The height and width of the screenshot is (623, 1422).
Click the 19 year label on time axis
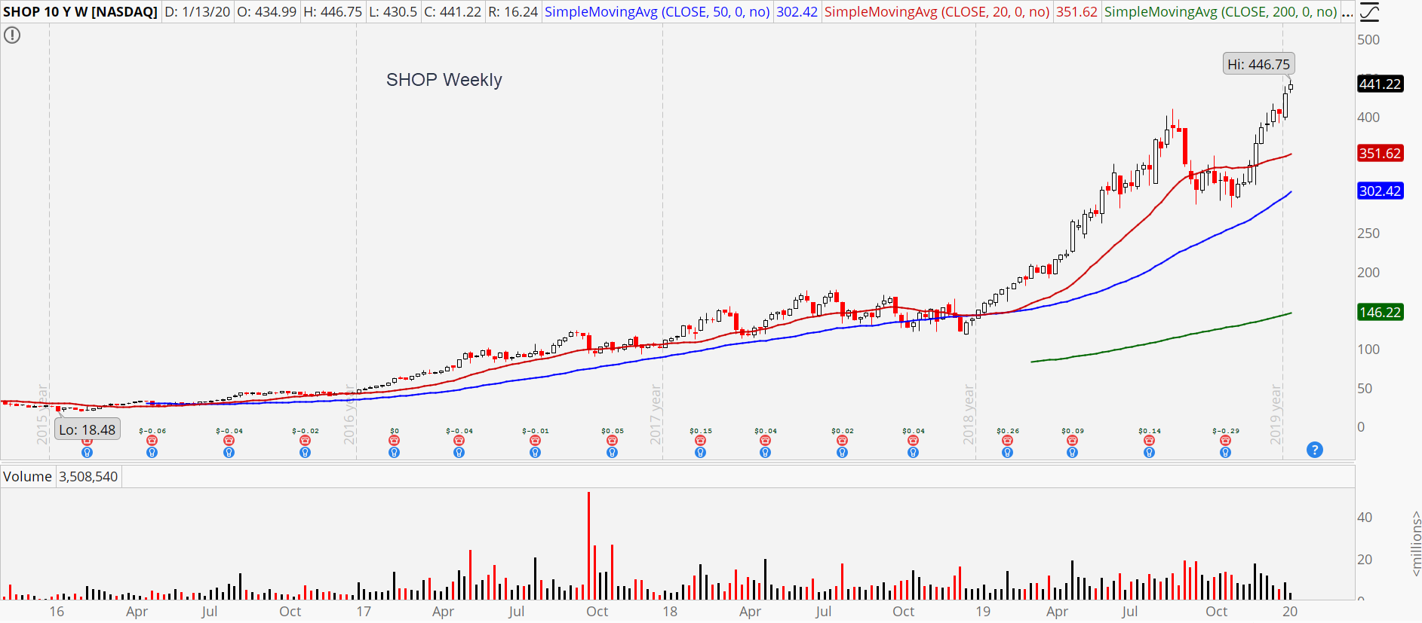pyautogui.click(x=982, y=612)
